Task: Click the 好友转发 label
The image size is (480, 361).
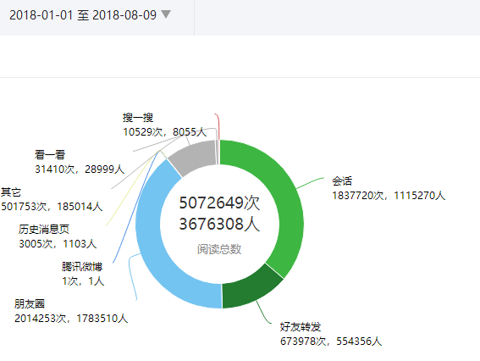Action: pos(301,327)
